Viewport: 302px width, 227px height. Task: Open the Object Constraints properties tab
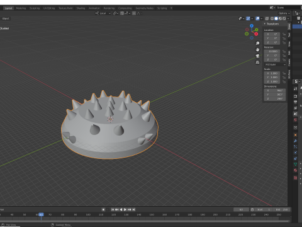tap(296, 158)
